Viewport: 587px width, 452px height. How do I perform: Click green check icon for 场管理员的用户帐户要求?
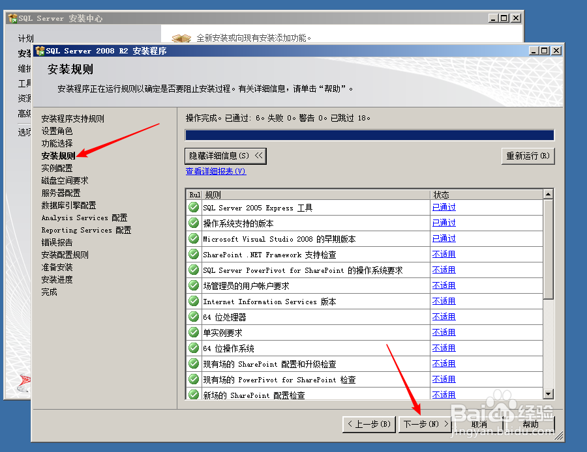point(194,286)
